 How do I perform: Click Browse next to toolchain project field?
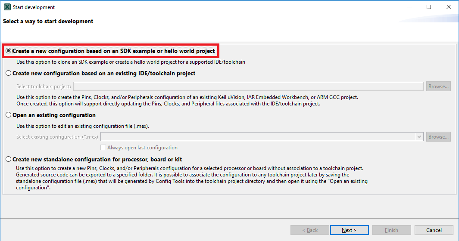(438, 87)
